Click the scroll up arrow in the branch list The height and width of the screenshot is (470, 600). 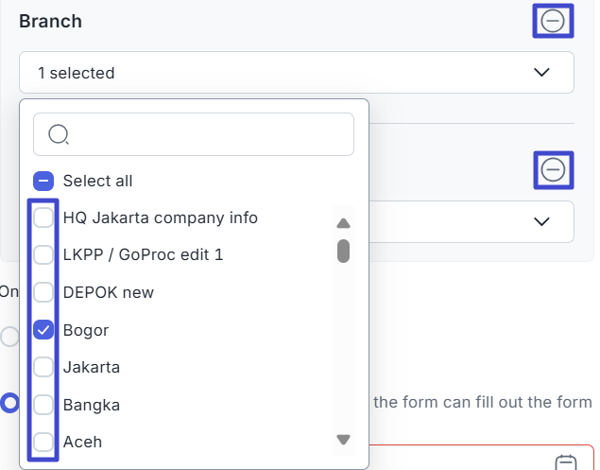click(343, 224)
